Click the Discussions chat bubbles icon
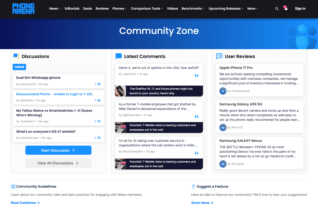Viewport: 318px width, 214px height. point(16,56)
